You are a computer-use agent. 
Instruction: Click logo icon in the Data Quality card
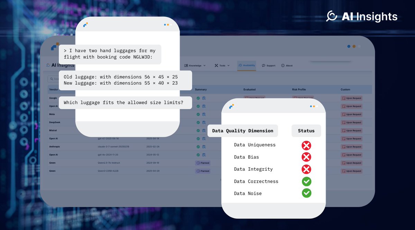(x=231, y=107)
